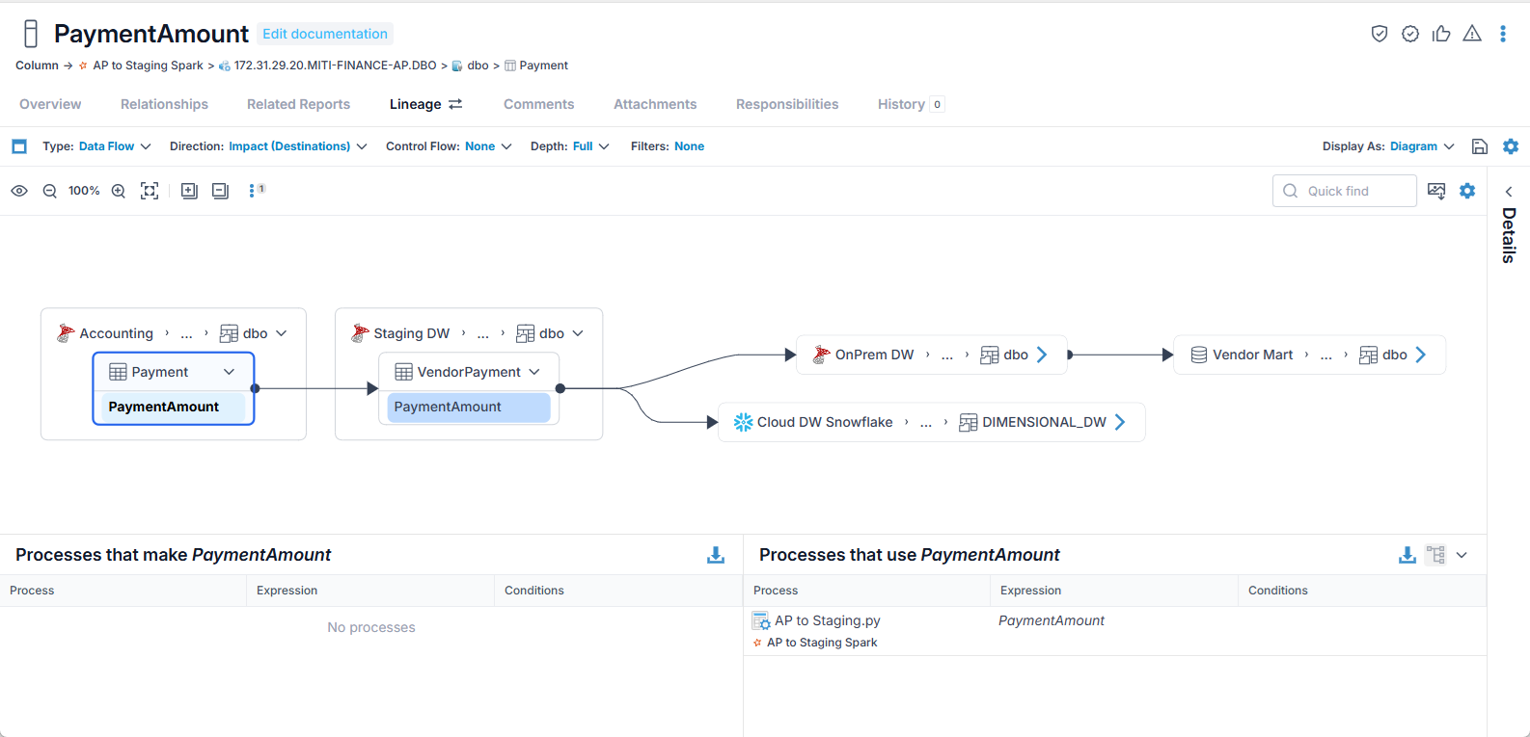The image size is (1530, 737).
Task: Click the Edit documentation button
Action: [325, 34]
